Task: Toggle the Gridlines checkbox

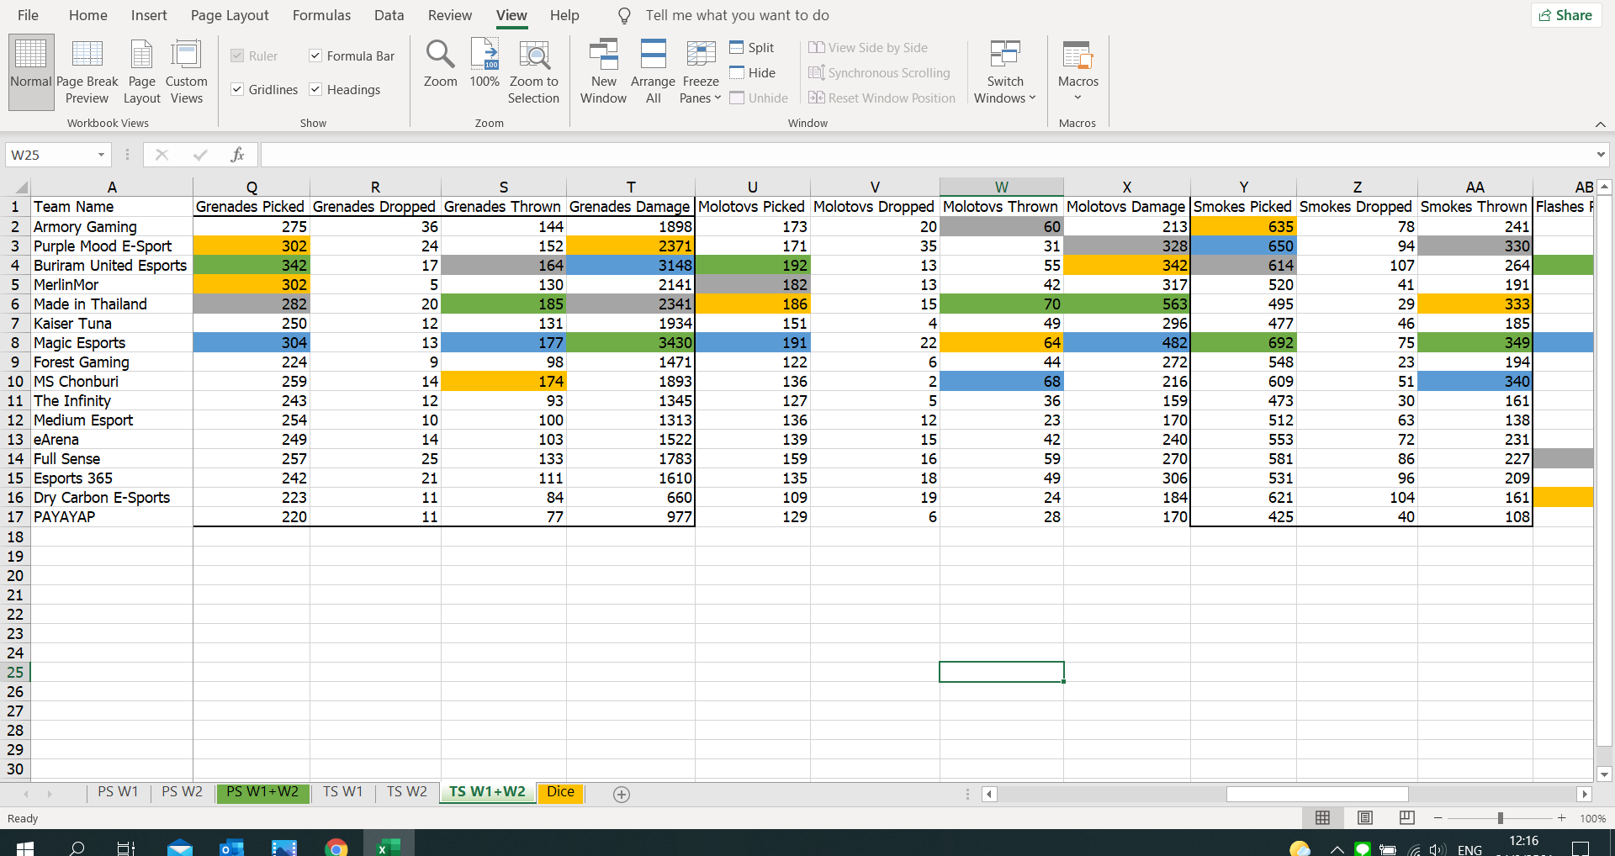Action: [x=237, y=89]
